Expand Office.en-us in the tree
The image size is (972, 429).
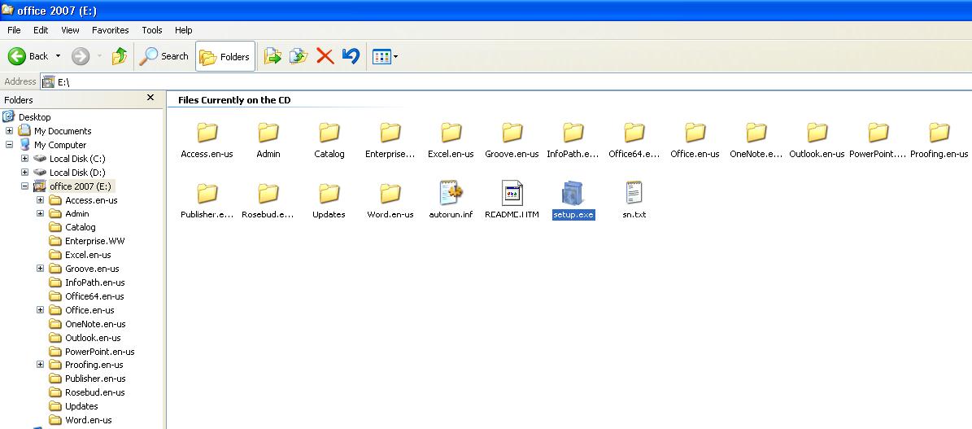41,310
